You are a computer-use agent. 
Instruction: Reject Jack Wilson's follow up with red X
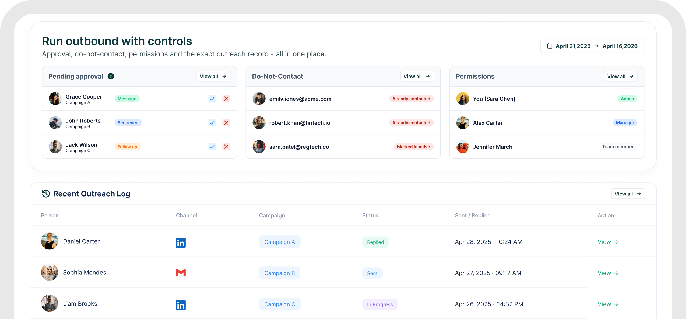click(226, 147)
